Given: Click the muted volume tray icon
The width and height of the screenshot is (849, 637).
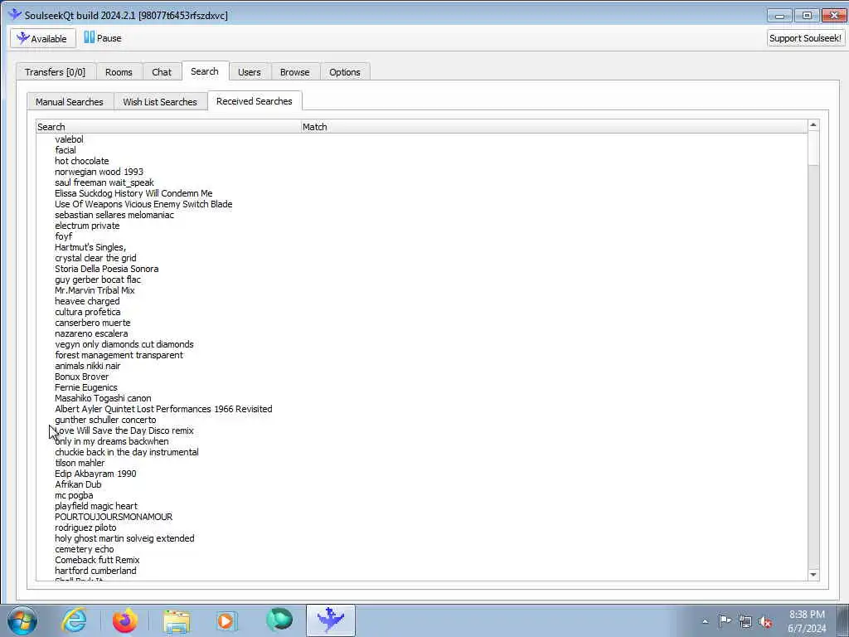Looking at the screenshot, I should 765,621.
